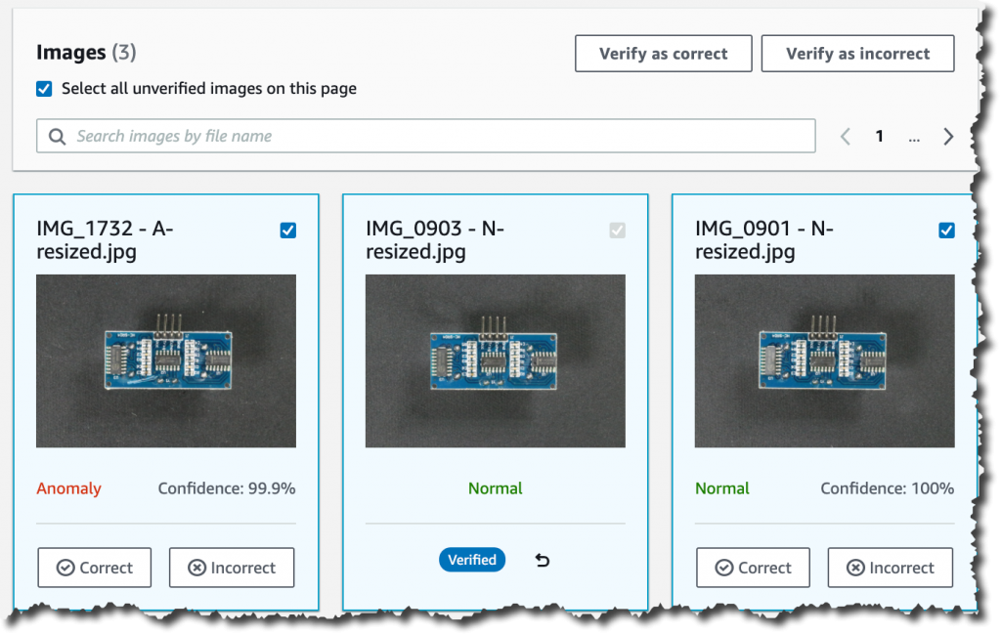Screen dimensions: 1001x634
Task: Click the ellipsis in the pagination bar
Action: [x=914, y=138]
